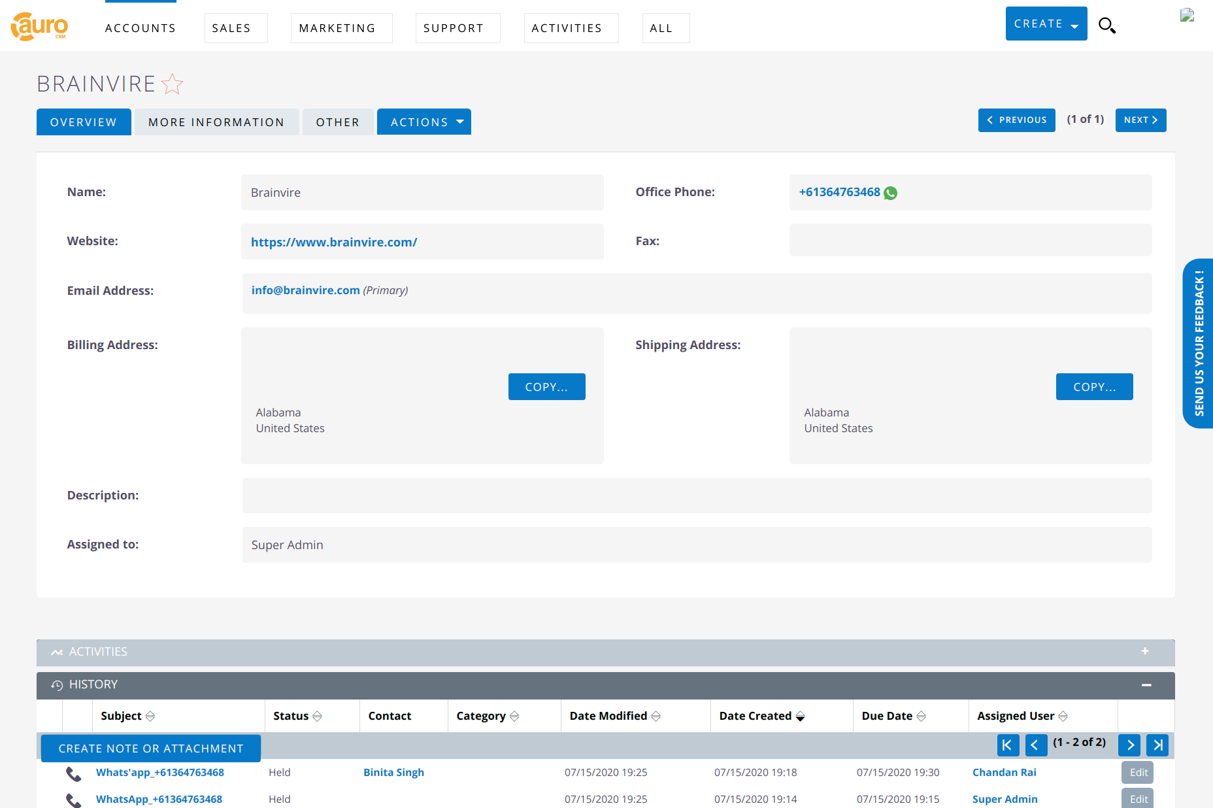Open the Whats'app_+61364763468 call record
Screen dimensions: 1213x808
point(160,772)
